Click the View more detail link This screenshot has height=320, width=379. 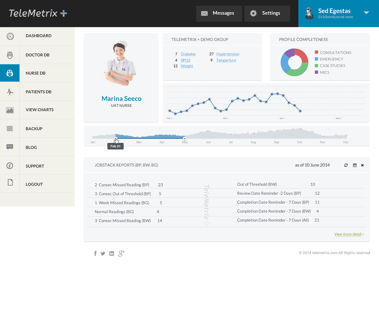coord(349,234)
